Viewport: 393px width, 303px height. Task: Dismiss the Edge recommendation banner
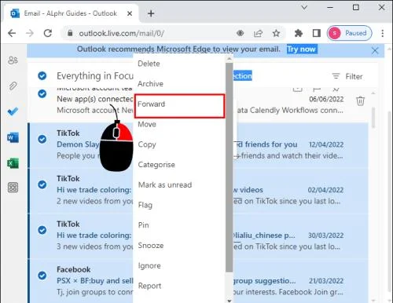(x=375, y=50)
